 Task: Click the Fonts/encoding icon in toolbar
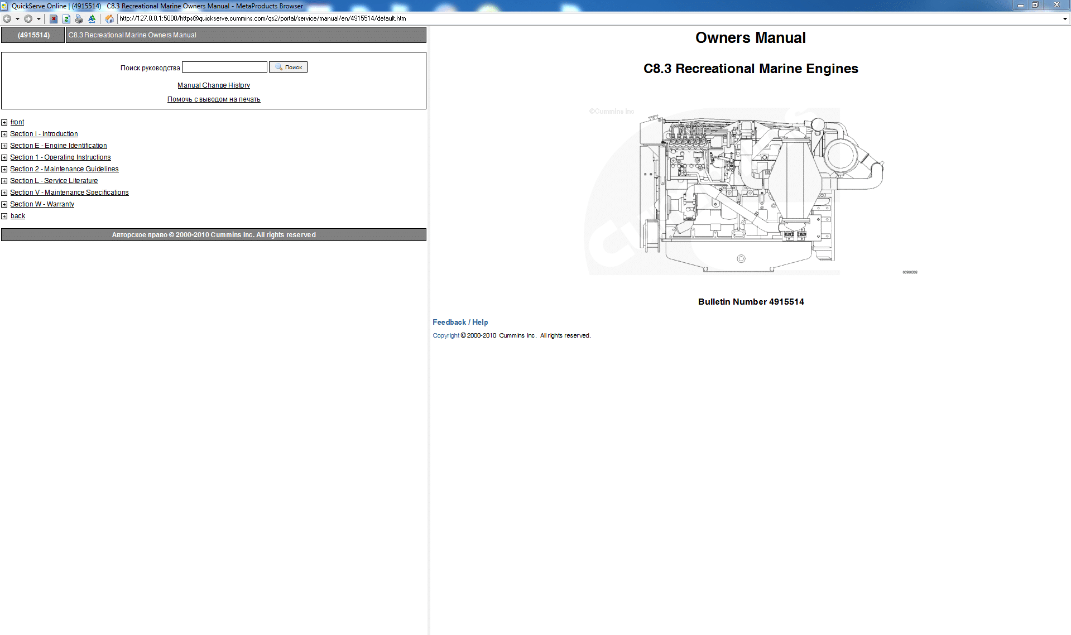(92, 18)
